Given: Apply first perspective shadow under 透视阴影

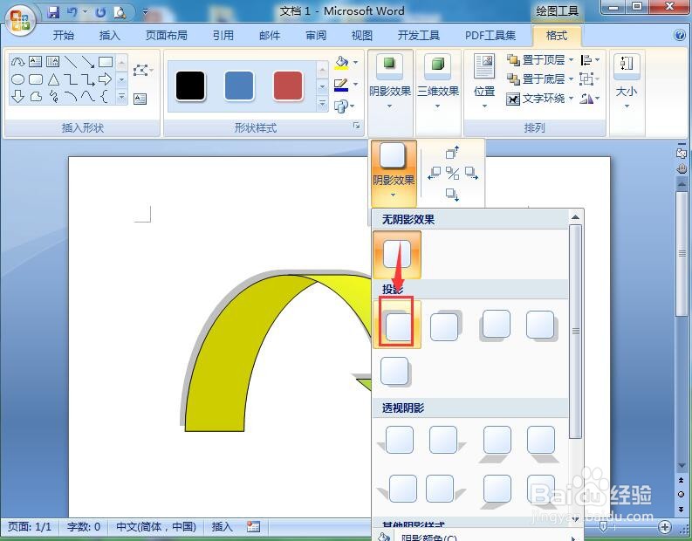Looking at the screenshot, I should pos(397,440).
